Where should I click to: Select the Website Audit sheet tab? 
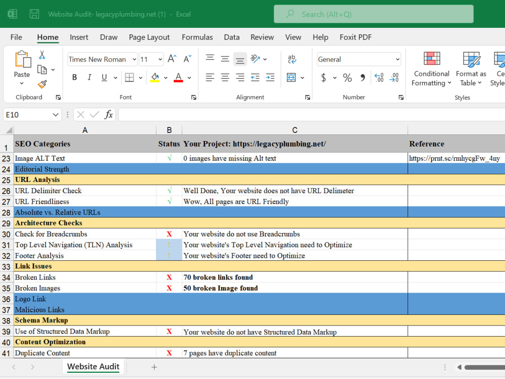coord(93,366)
